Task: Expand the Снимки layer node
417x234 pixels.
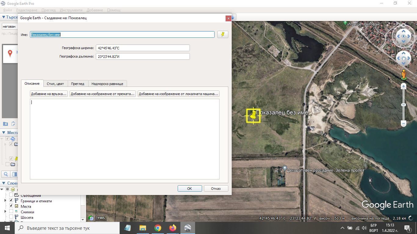Action: (5, 212)
